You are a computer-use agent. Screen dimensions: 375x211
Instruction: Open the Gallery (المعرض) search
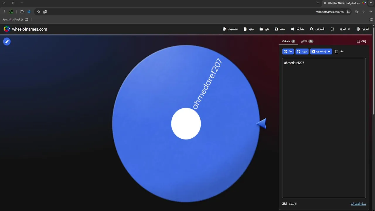point(317,29)
